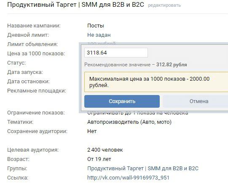Click the Сохранение аудитории label
This screenshot has height=185, width=228.
click(38, 131)
